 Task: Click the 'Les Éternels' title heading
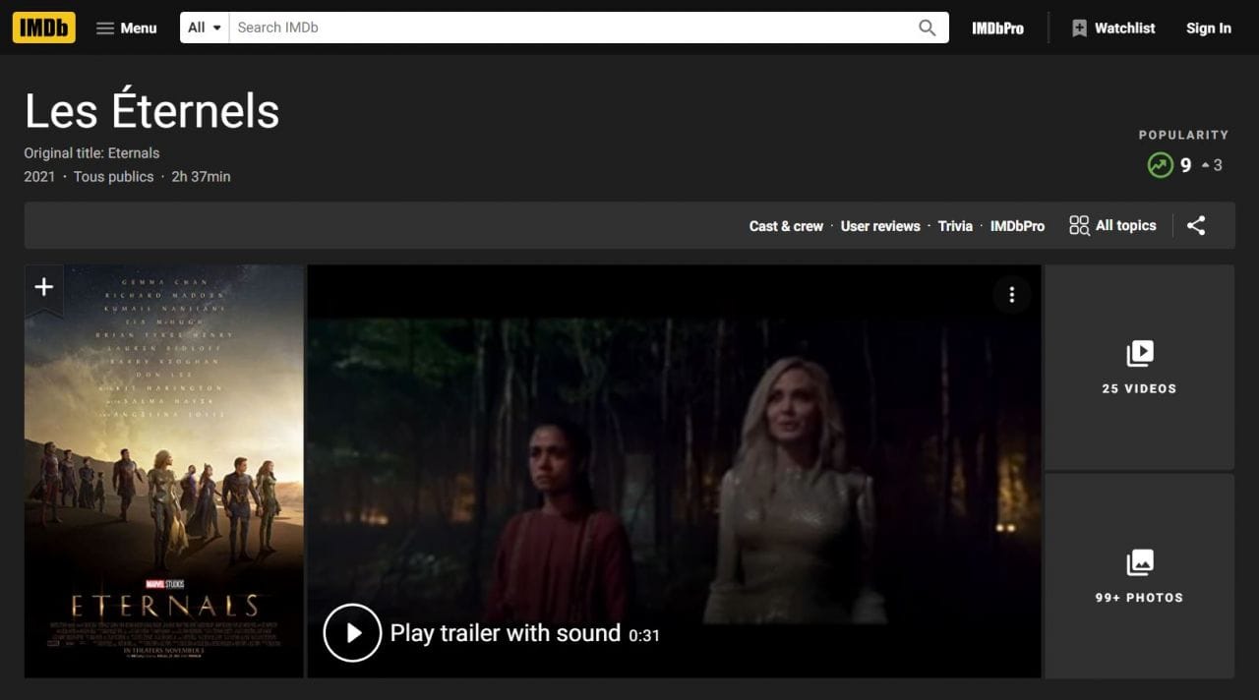152,111
